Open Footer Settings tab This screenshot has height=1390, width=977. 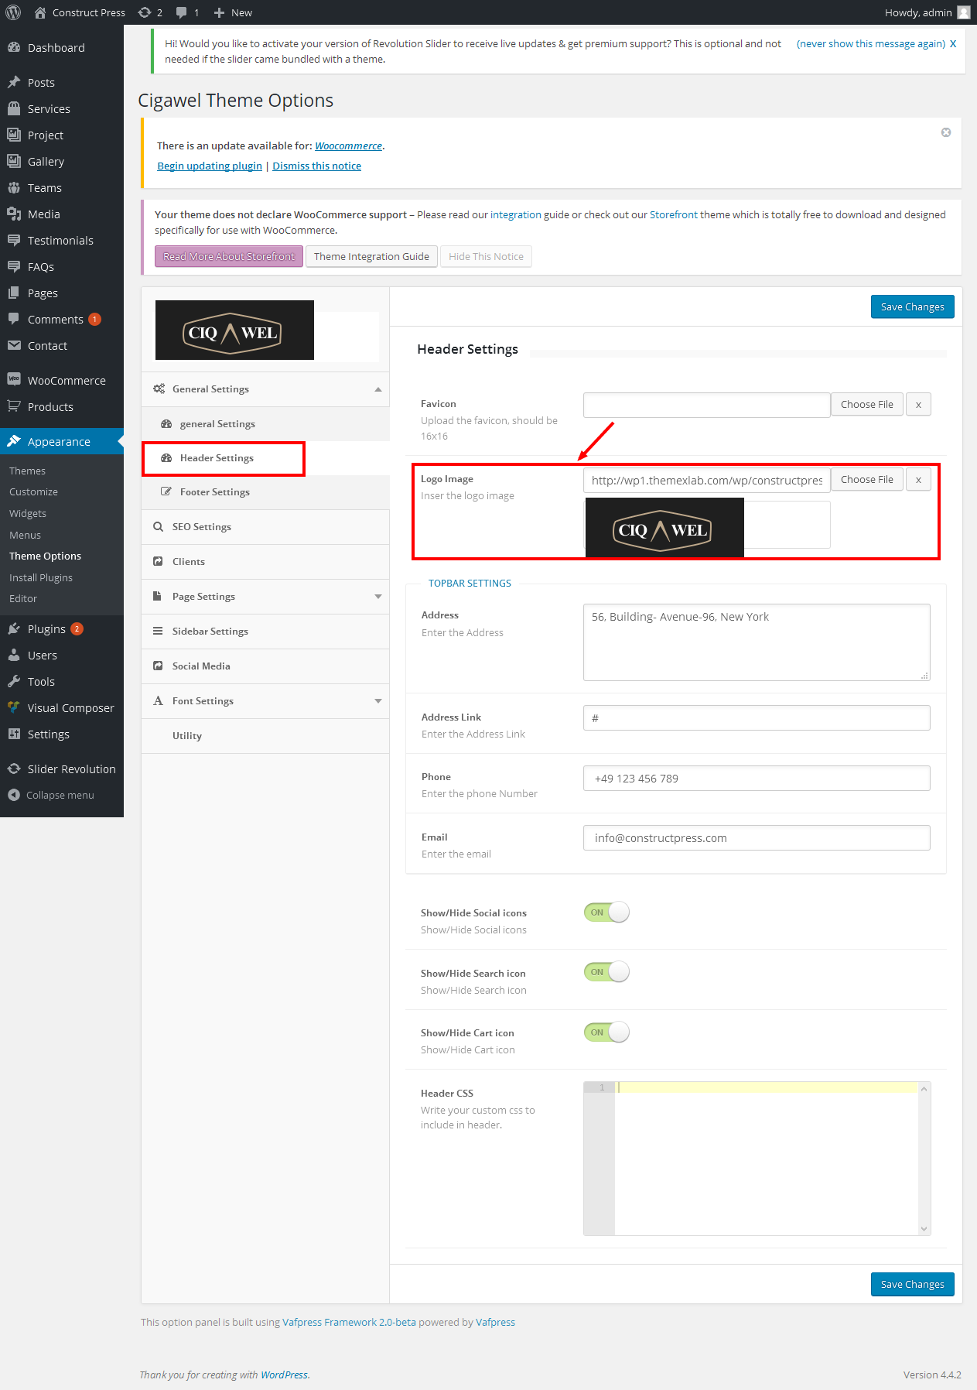pyautogui.click(x=215, y=492)
